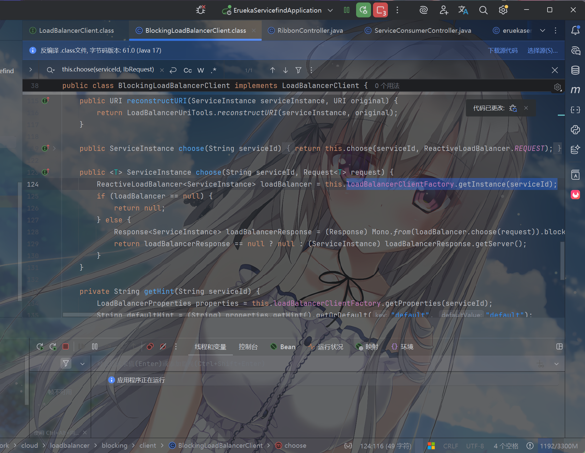This screenshot has width=585, height=453.
Task: Go to the previous search occurrence
Action: [x=273, y=70]
